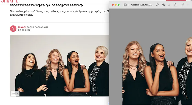Select the welcome_to_tea file title
This screenshot has width=192, height=105.
[x=142, y=5]
